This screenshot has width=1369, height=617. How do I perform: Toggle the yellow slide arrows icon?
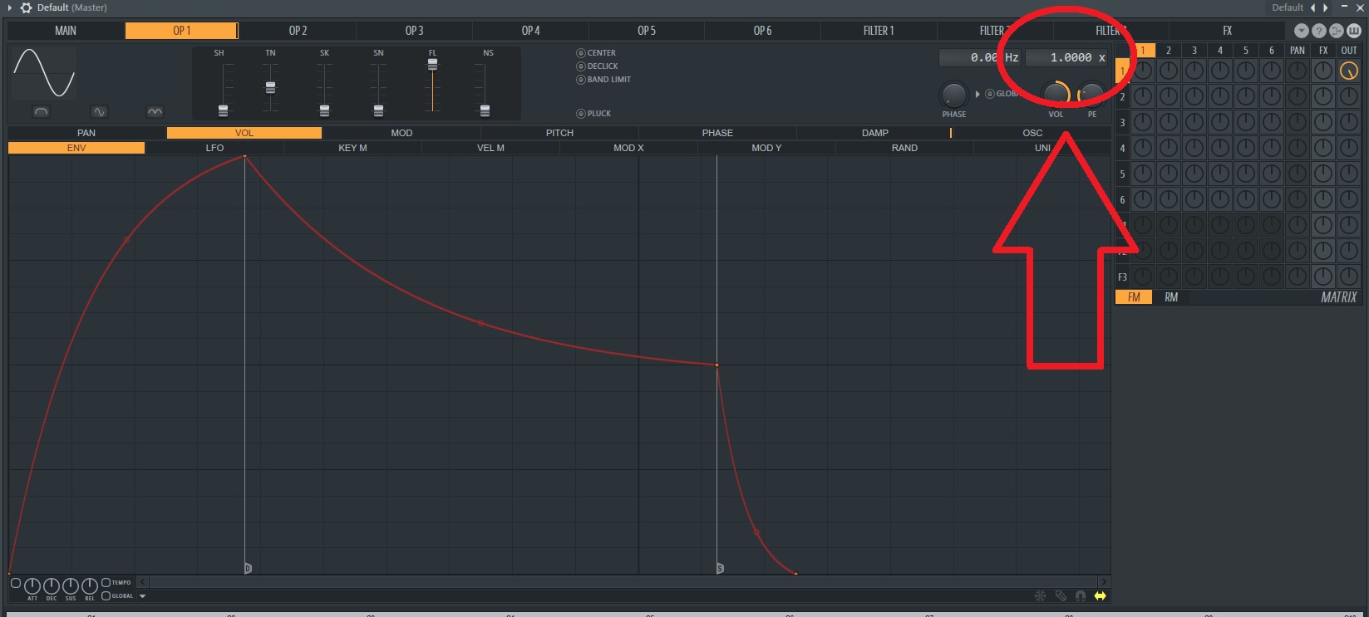(1101, 595)
